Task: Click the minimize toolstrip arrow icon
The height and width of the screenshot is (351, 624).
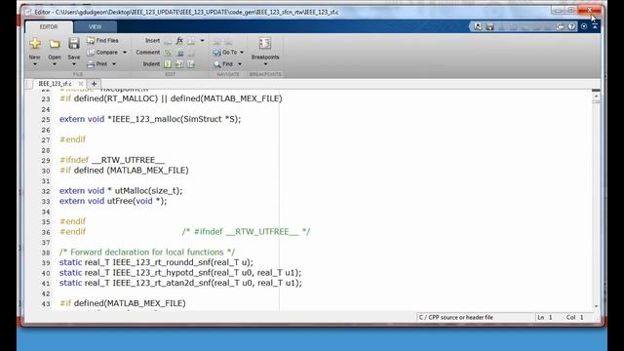Action: point(595,26)
